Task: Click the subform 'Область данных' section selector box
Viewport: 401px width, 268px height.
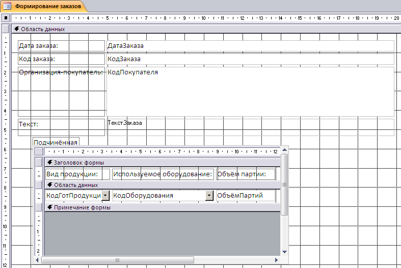Action: point(39,184)
